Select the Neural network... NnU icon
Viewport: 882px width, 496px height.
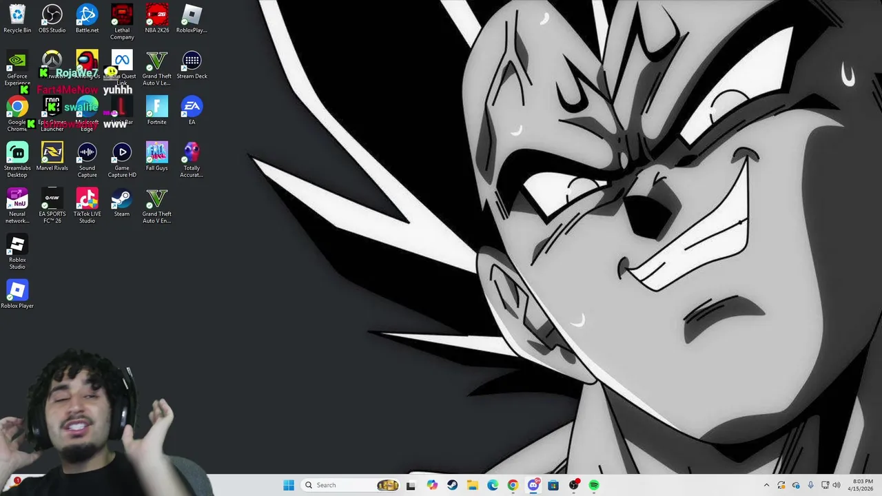(x=17, y=206)
